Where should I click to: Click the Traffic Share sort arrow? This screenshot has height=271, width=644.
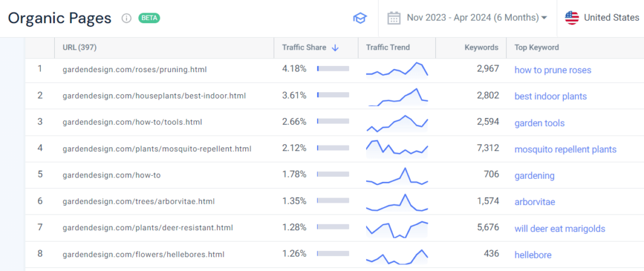335,48
